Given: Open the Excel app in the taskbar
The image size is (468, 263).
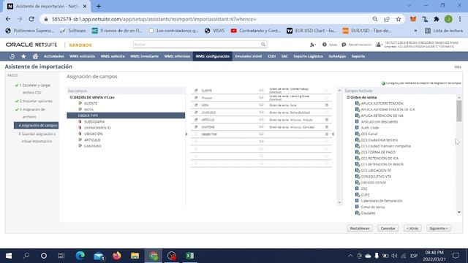Looking at the screenshot, I should click(x=190, y=256).
